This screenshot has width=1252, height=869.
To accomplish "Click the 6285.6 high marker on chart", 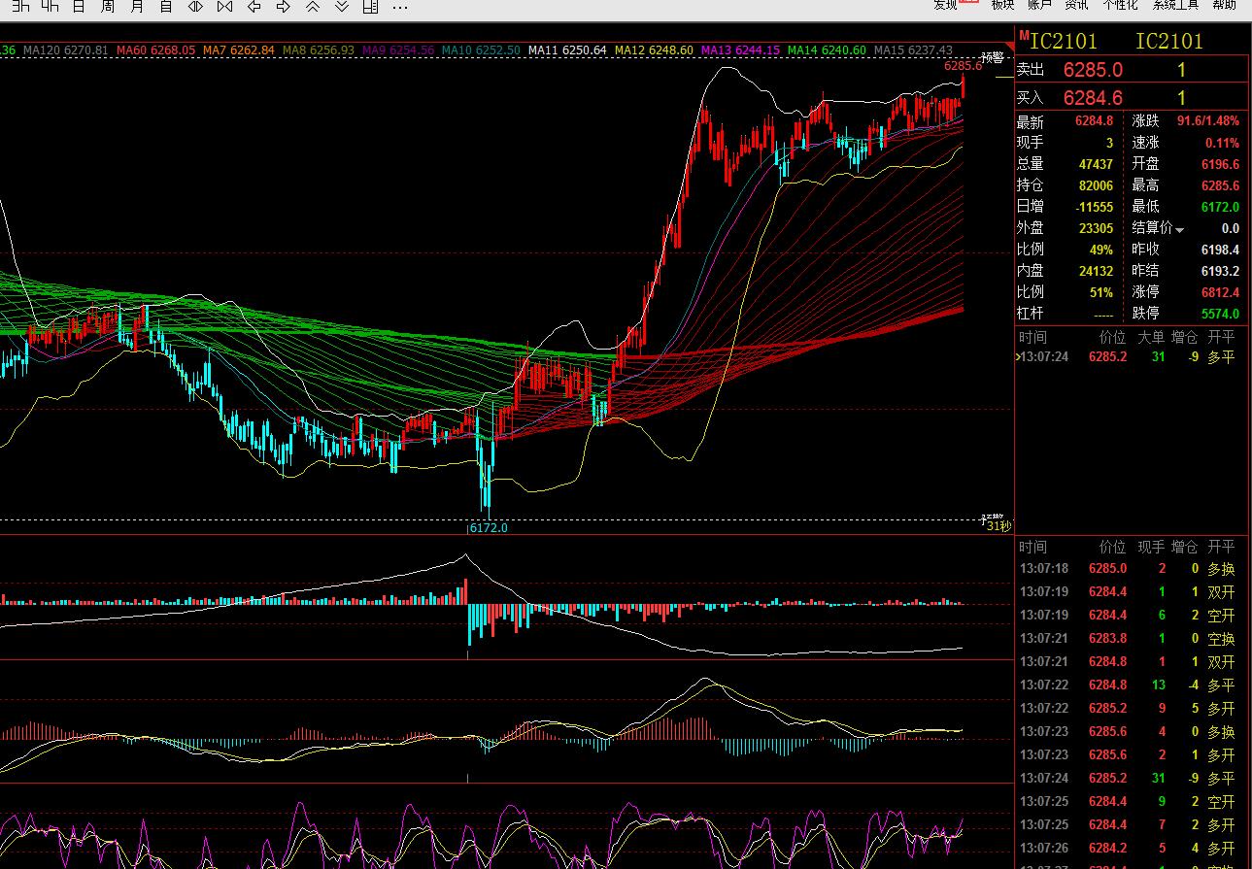I will click(963, 66).
